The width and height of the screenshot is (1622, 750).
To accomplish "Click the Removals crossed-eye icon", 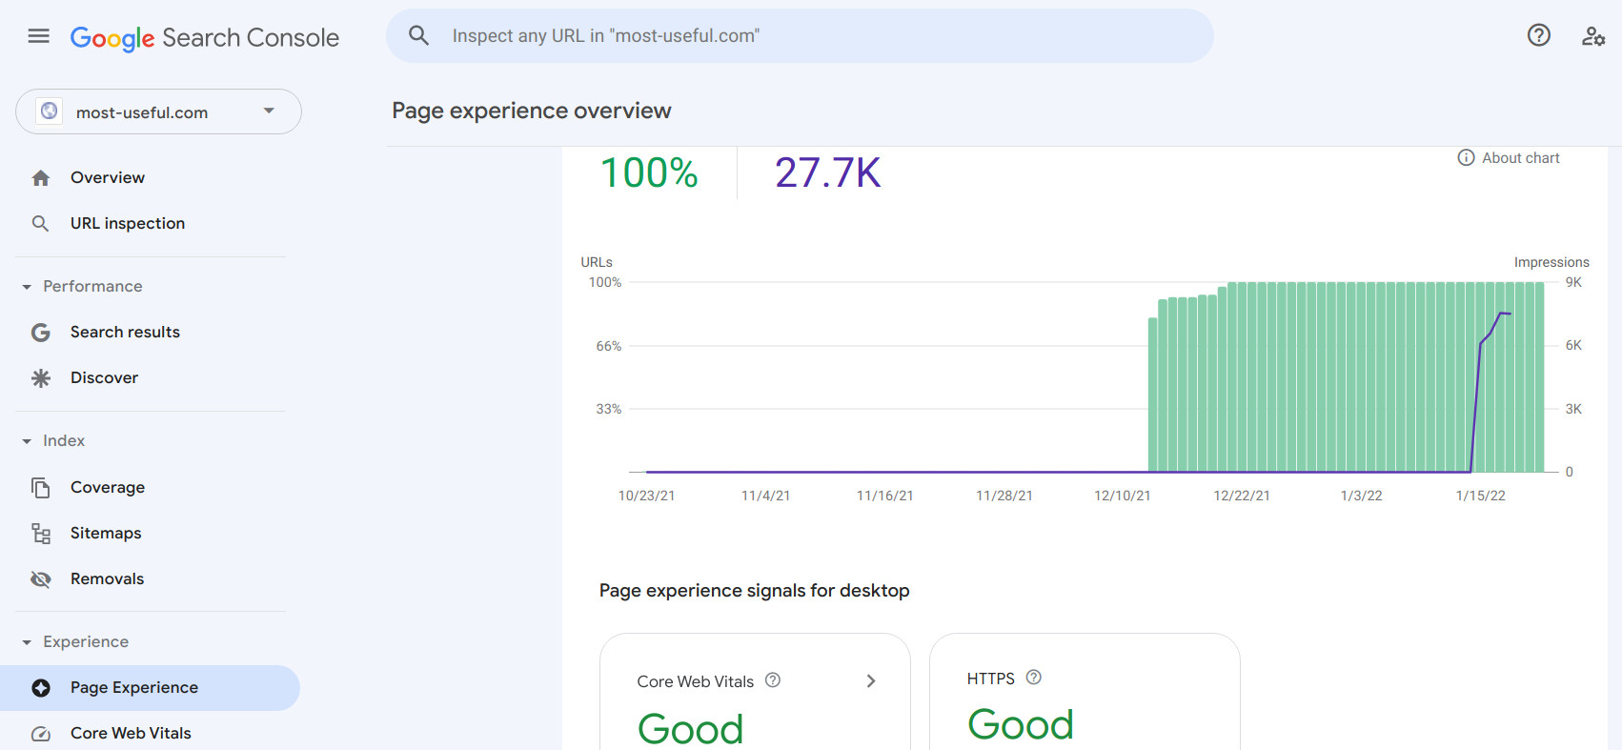I will (x=40, y=579).
